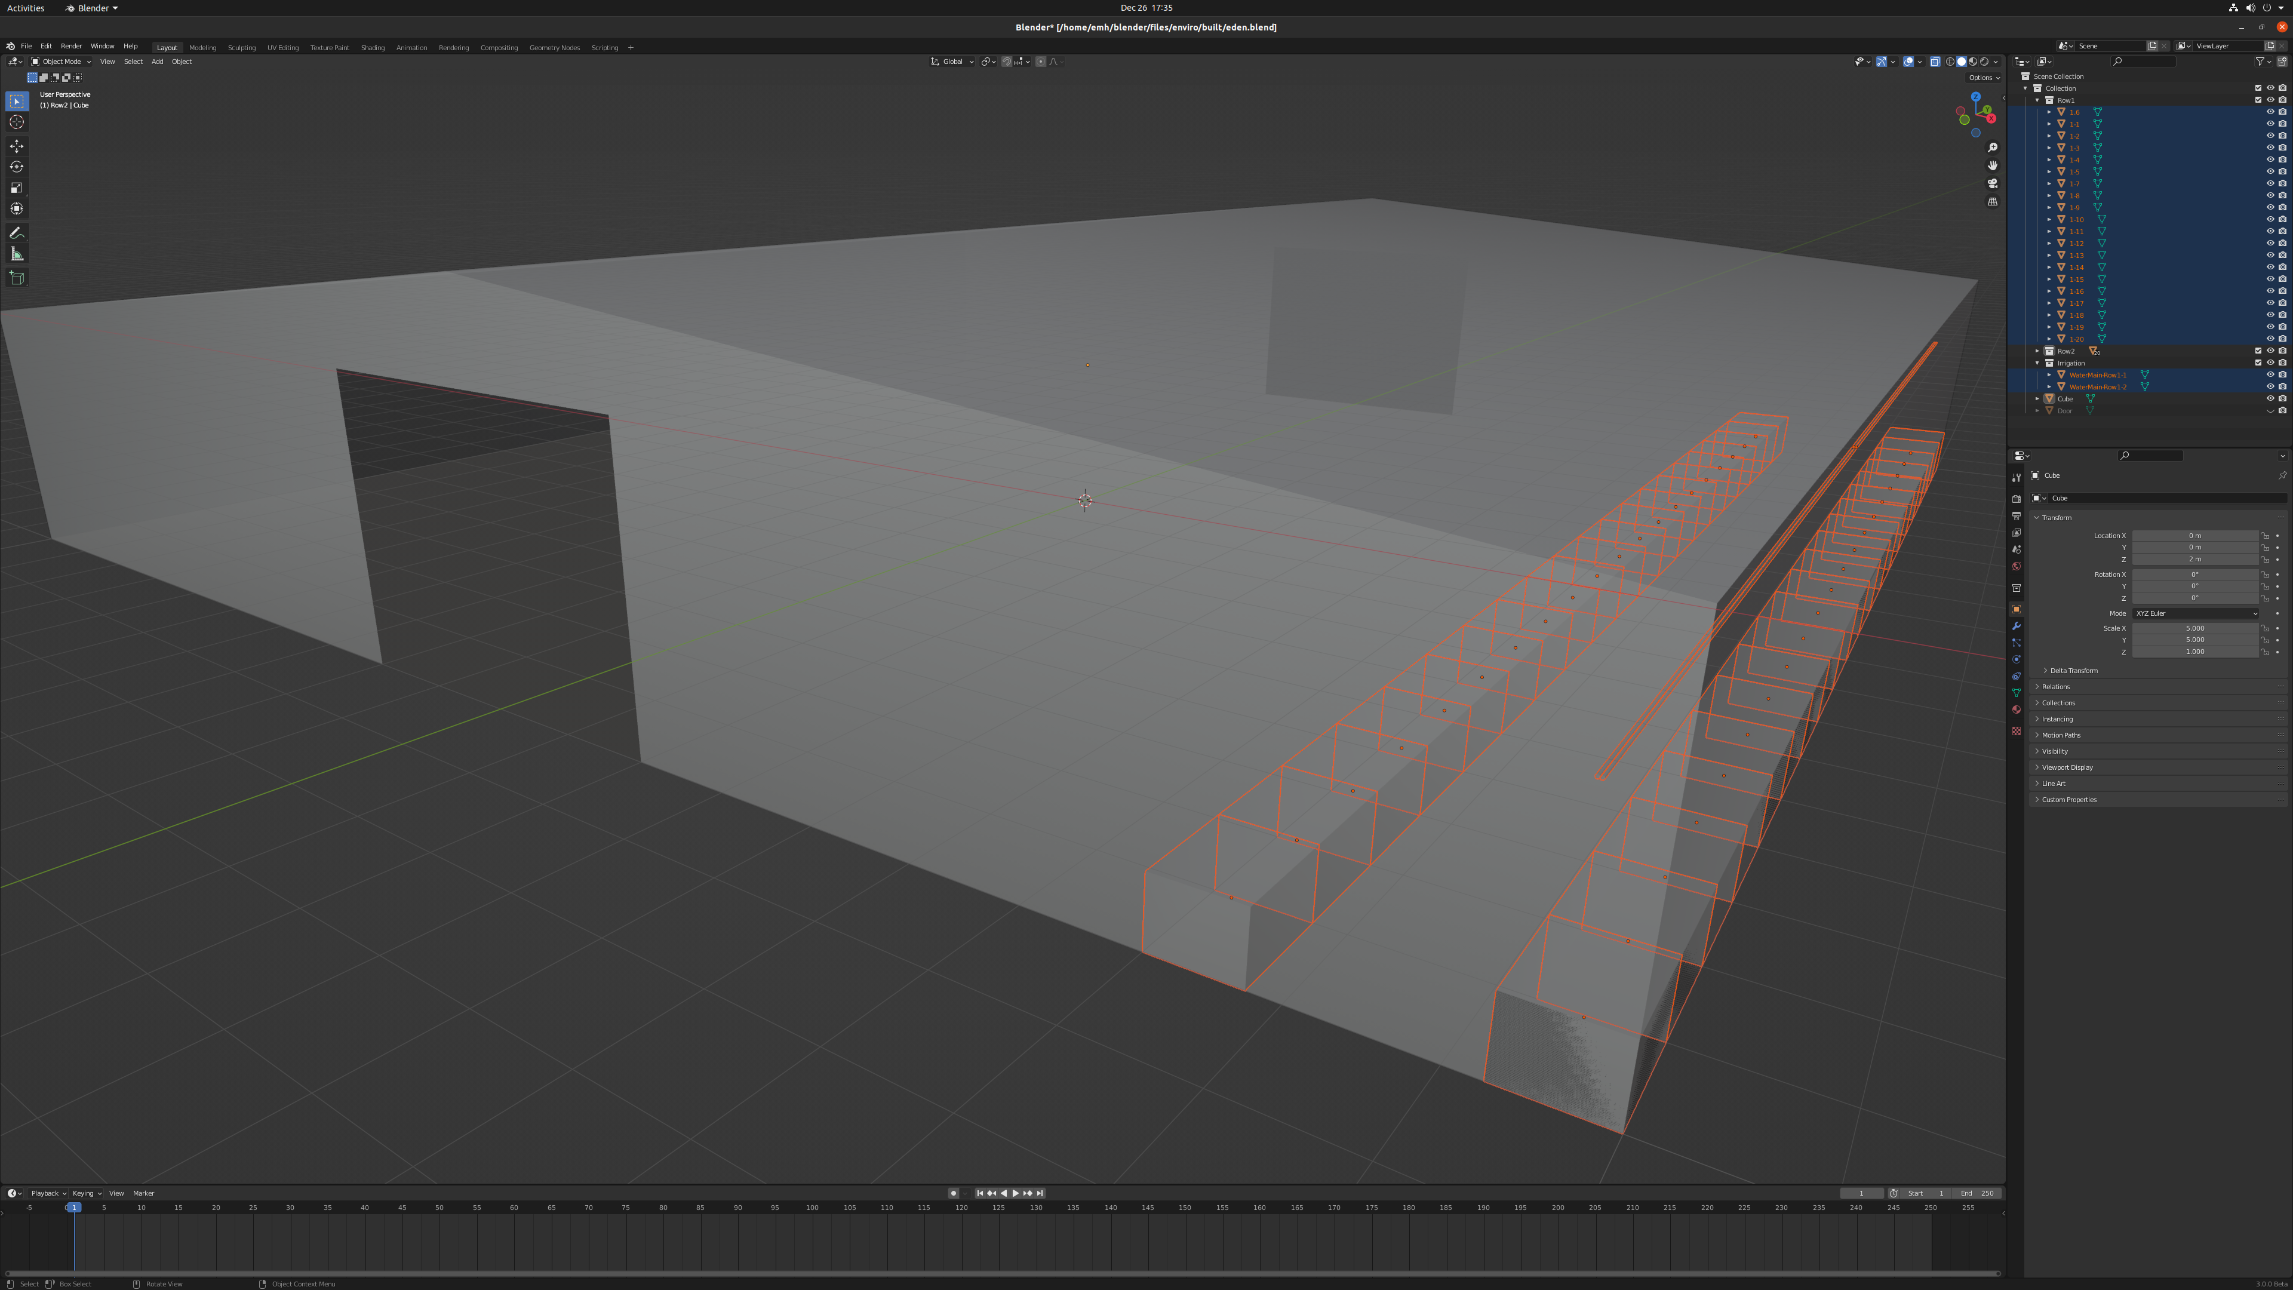The width and height of the screenshot is (2293, 1290).
Task: Collapse the Irrigation collection
Action: [x=2037, y=363]
